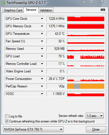Switch to the Validation tab

pos(46,10)
